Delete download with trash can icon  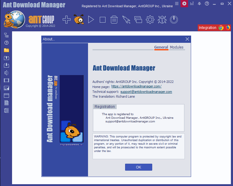coord(114,20)
